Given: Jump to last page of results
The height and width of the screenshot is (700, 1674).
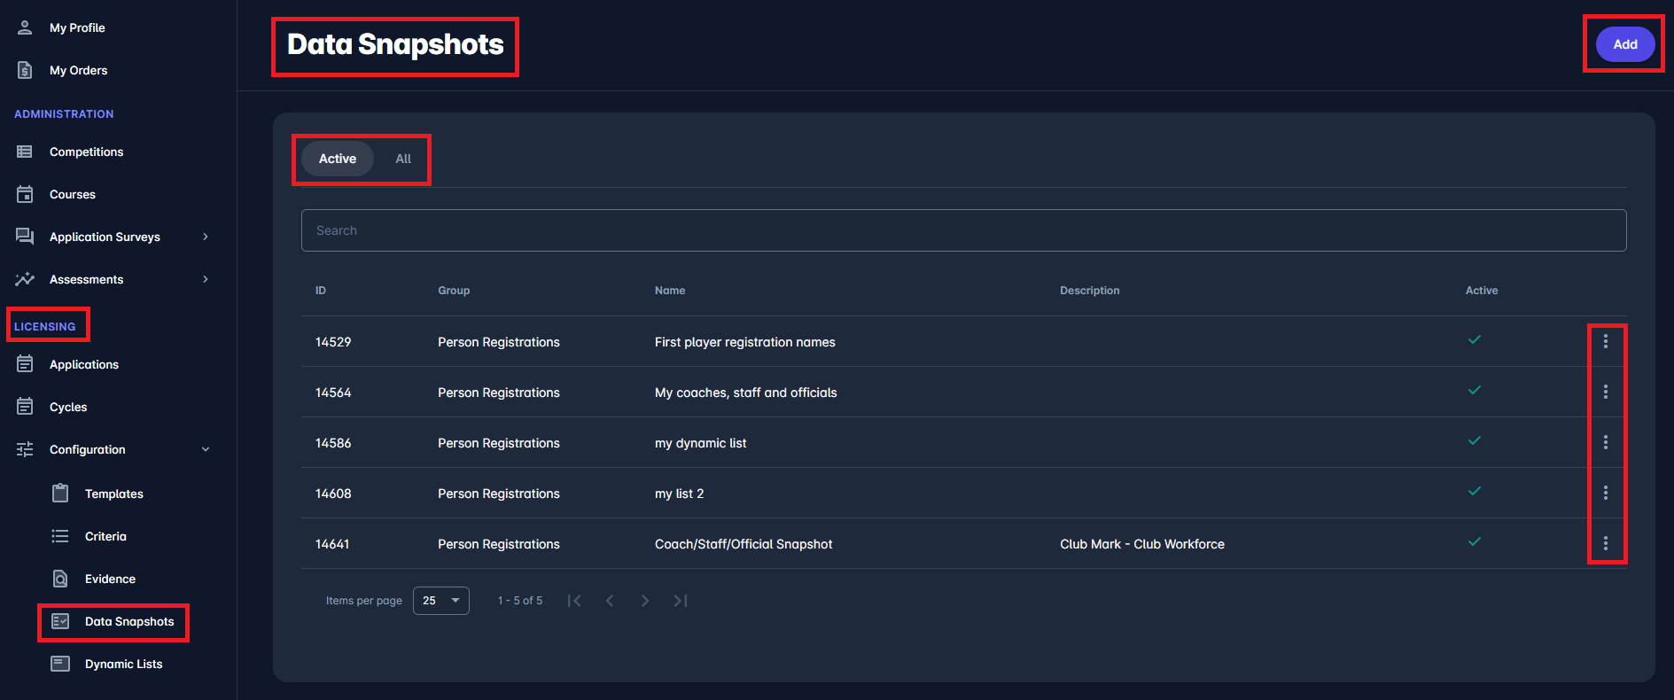Looking at the screenshot, I should [x=681, y=601].
